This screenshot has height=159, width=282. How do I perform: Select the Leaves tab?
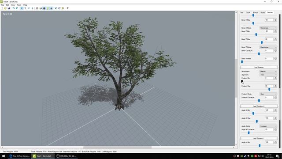[x=270, y=12]
